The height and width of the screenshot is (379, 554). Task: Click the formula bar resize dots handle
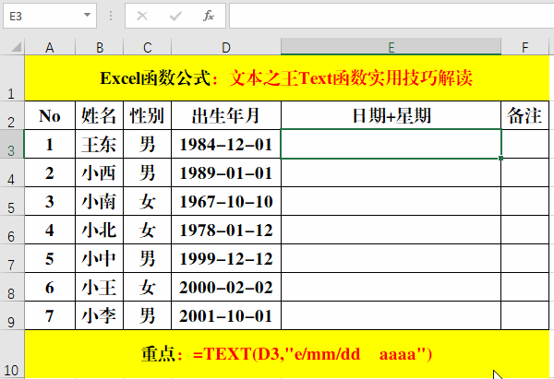tap(111, 16)
